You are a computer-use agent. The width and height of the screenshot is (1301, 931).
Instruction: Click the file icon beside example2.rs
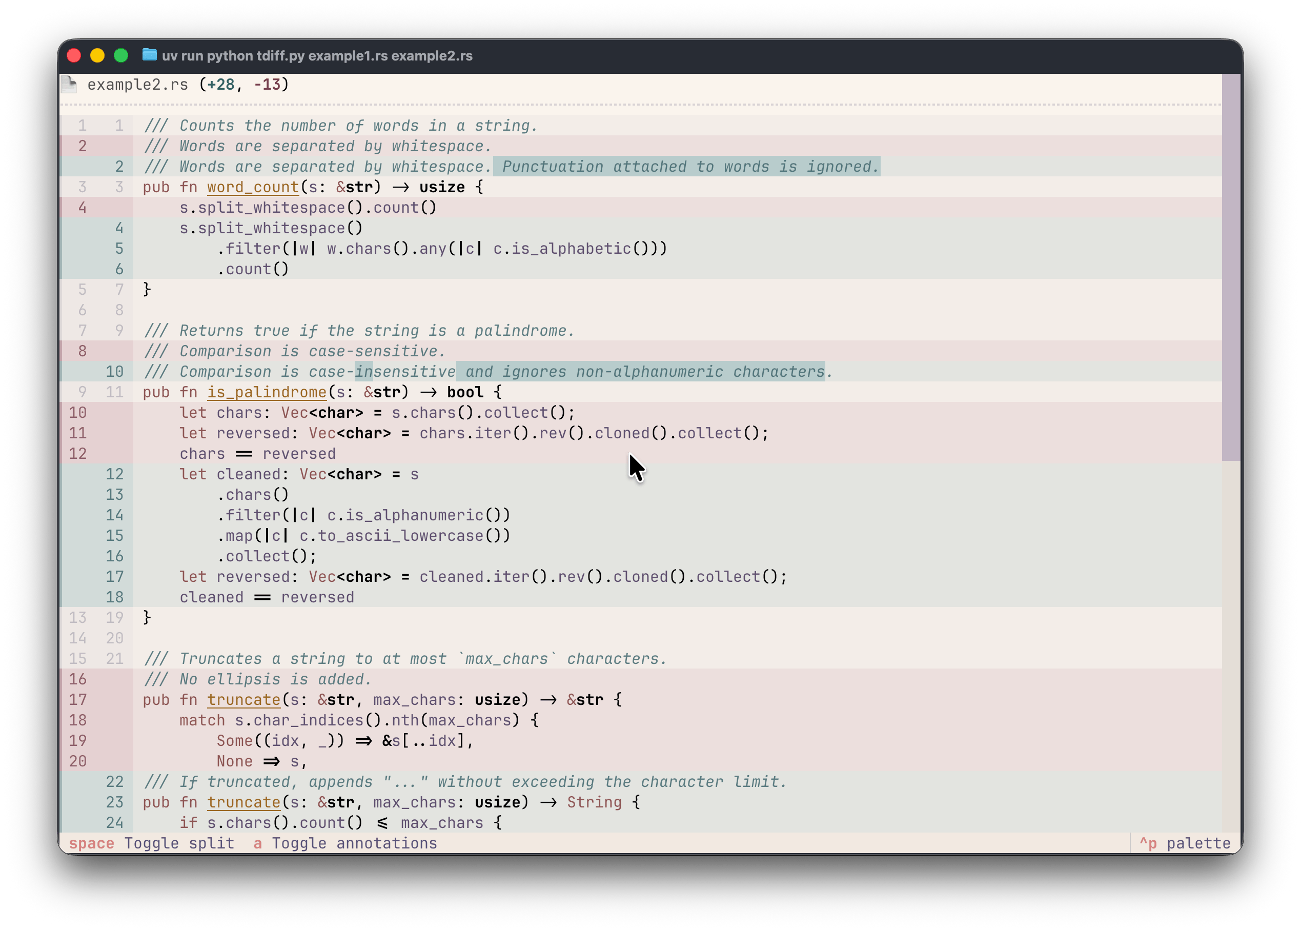[69, 84]
